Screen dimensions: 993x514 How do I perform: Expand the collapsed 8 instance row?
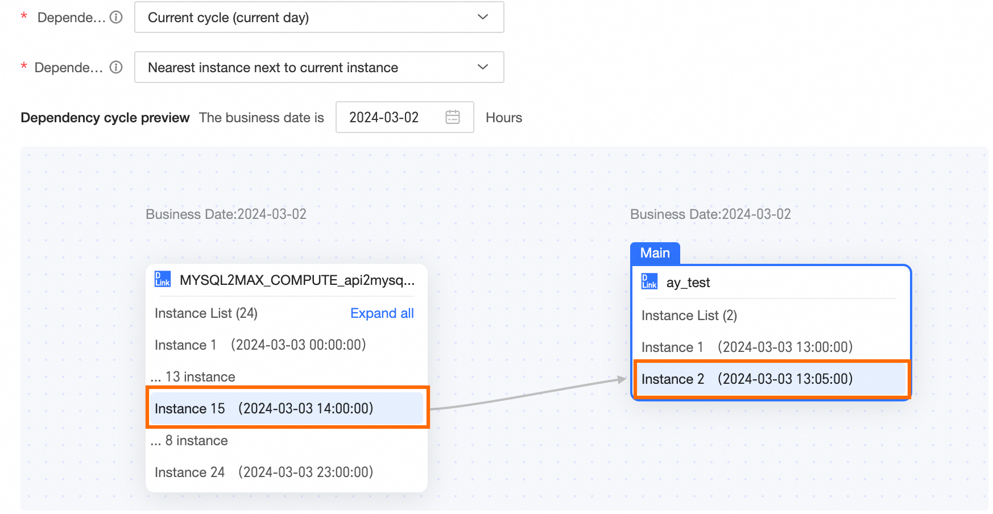pyautogui.click(x=189, y=441)
